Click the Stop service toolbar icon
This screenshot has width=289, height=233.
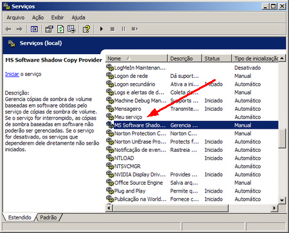point(113,29)
